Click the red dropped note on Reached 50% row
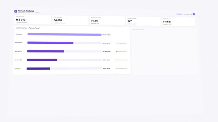218x122 pixels. pyautogui.click(x=121, y=60)
